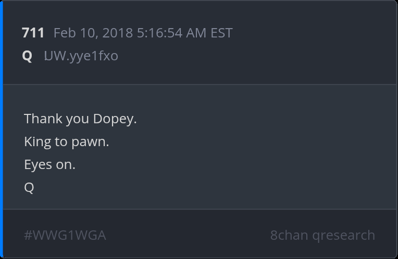Click empty space in the post header
This screenshot has width=398, height=259.
(x=313, y=44)
